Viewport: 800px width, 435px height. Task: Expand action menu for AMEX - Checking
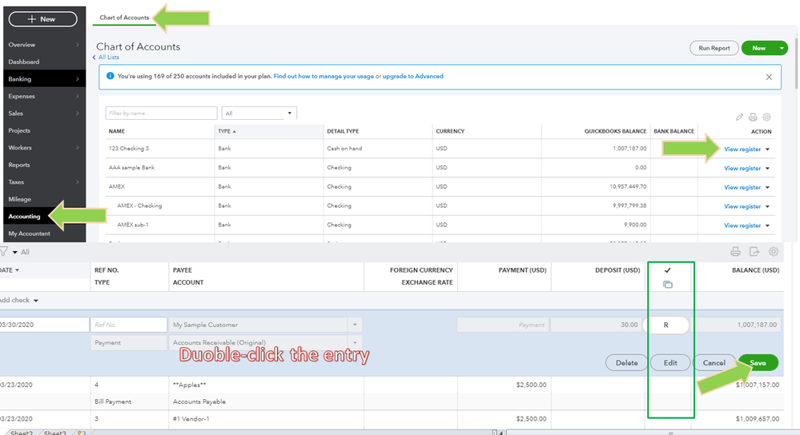pos(767,206)
